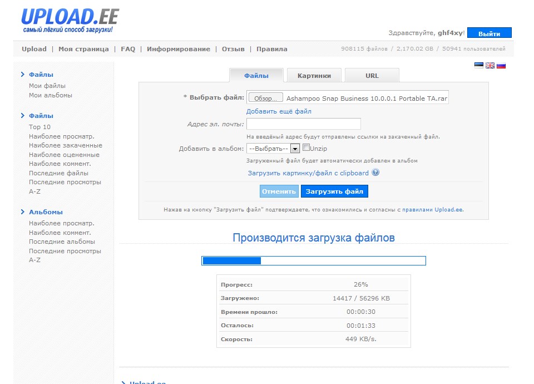Screen dimensions: 534x384
Task: Click the upload progress bar
Action: 313,260
